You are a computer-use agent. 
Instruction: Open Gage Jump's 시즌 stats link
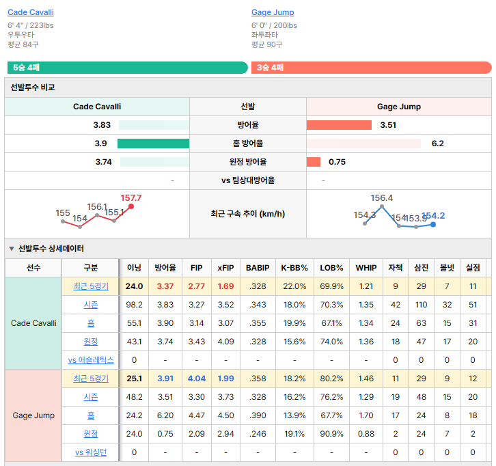[91, 397]
